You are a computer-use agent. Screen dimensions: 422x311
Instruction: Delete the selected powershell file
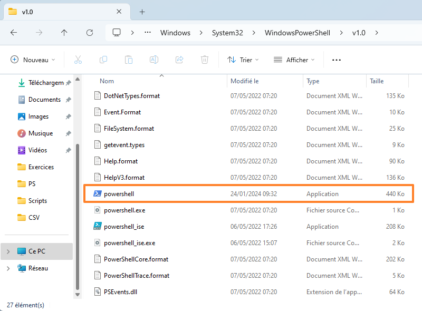[205, 60]
